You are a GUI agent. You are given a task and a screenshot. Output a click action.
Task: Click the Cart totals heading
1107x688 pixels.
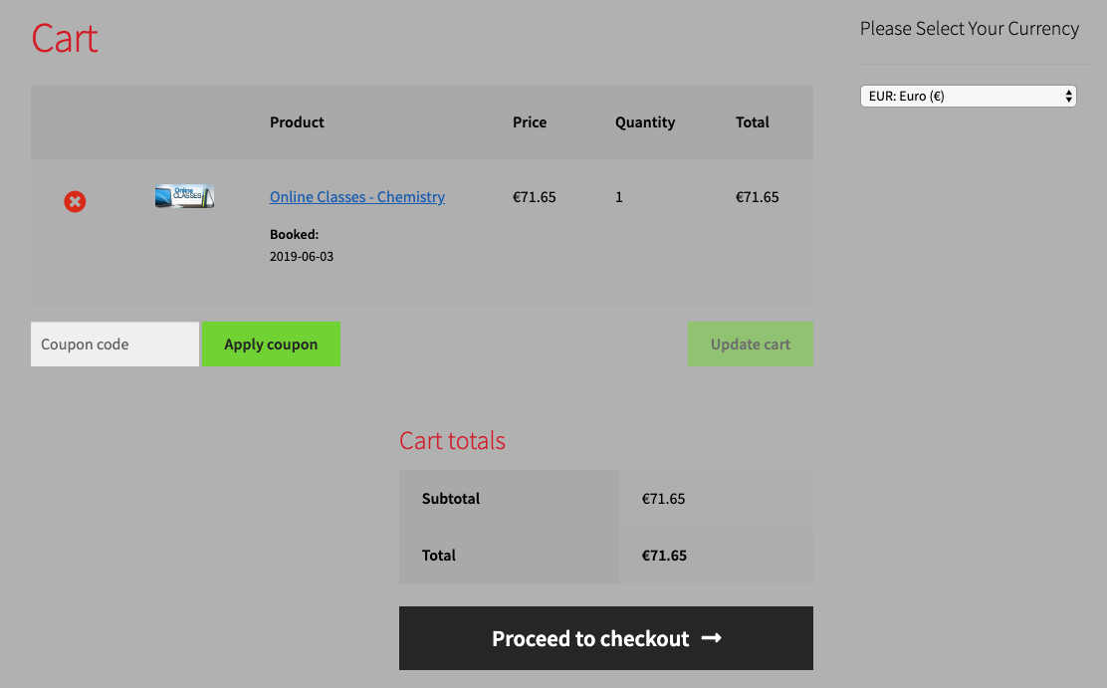pyautogui.click(x=452, y=441)
